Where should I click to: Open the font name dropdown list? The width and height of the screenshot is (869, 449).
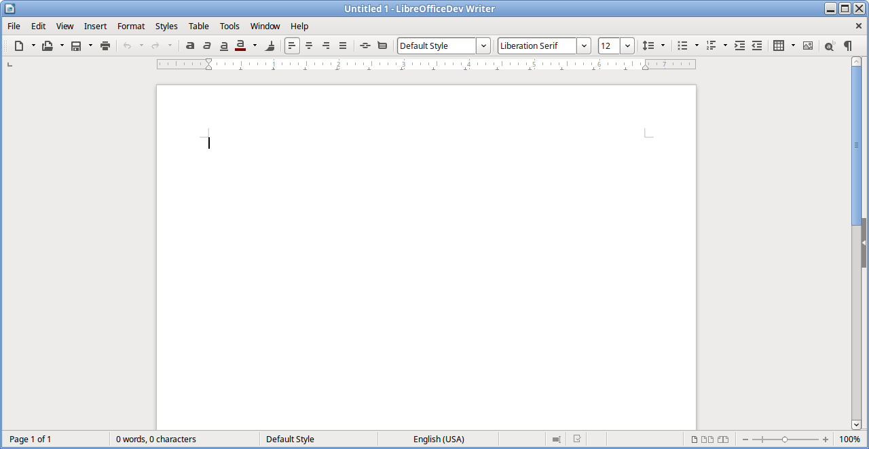[x=584, y=46]
